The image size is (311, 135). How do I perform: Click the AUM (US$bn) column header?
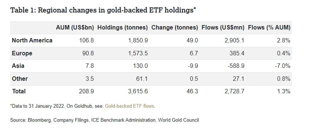point(75,28)
